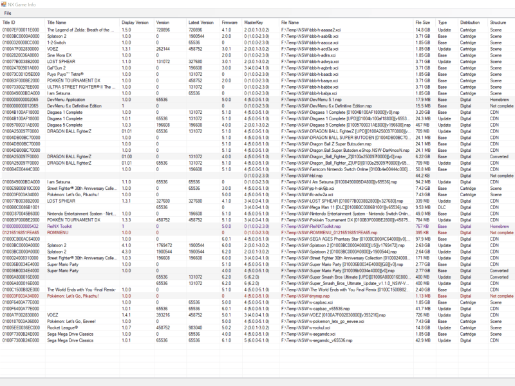Select the DevMenu Application row
The height and width of the screenshot is (386, 515).
coord(257,100)
